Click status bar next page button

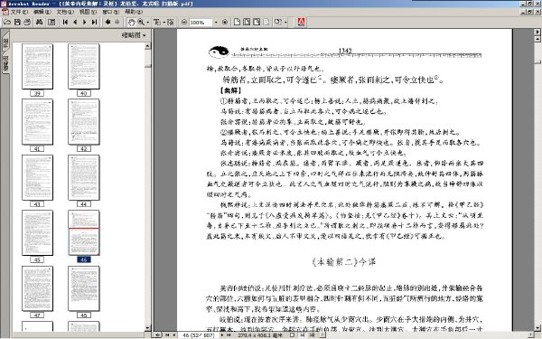[x=222, y=334]
